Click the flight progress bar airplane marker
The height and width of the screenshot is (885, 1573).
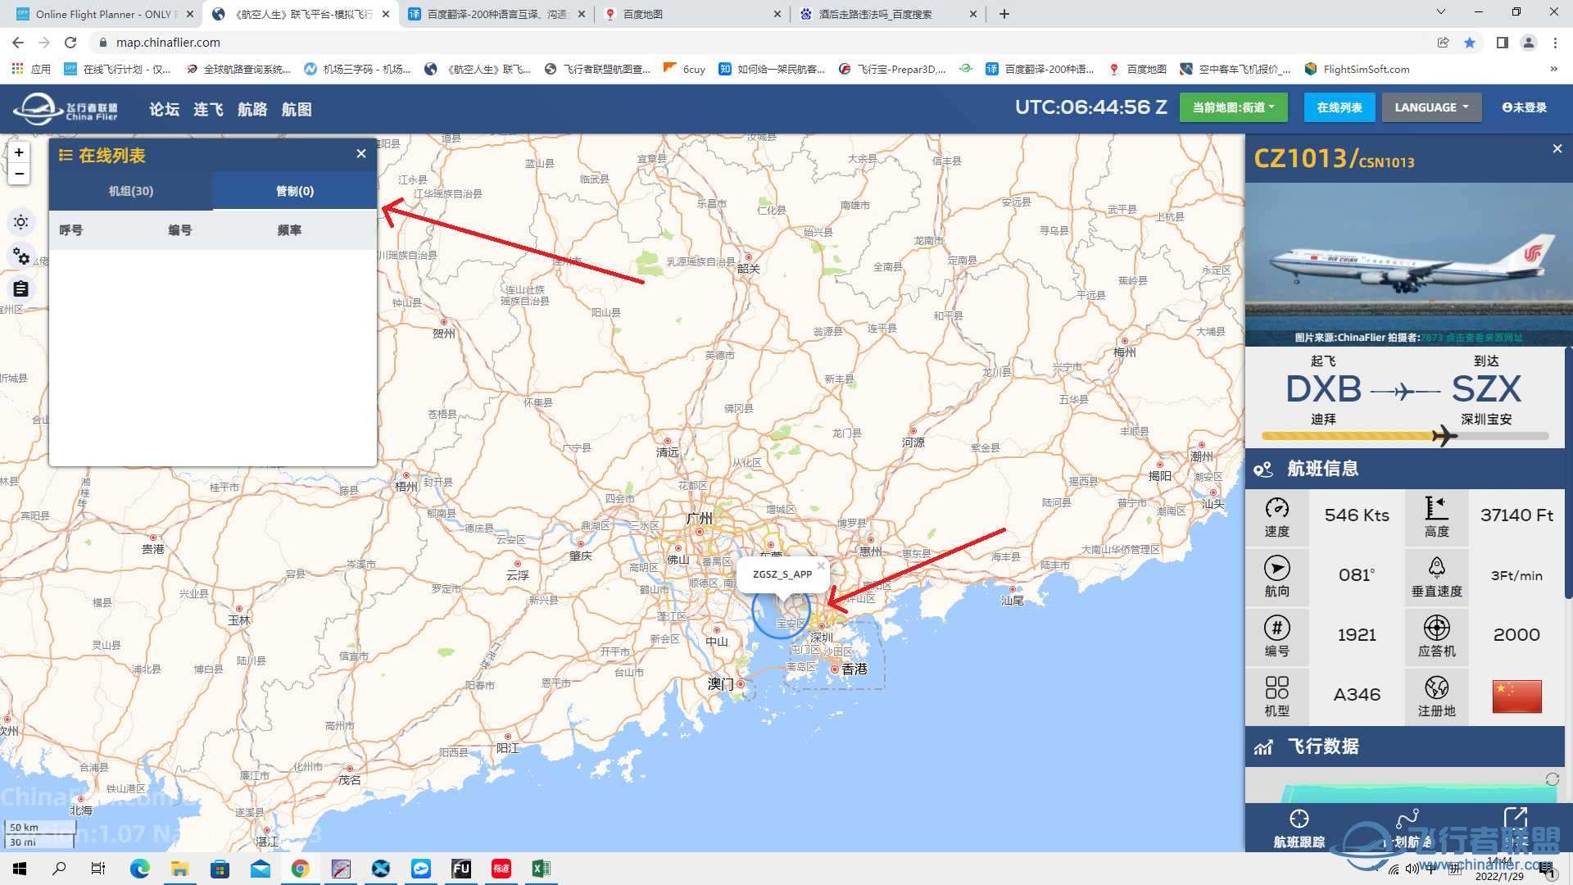click(1444, 435)
